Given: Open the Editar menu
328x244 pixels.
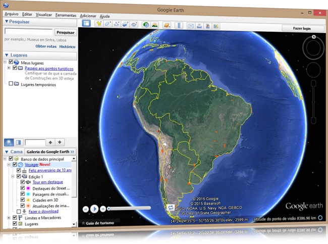Looking at the screenshot, I should point(27,14).
